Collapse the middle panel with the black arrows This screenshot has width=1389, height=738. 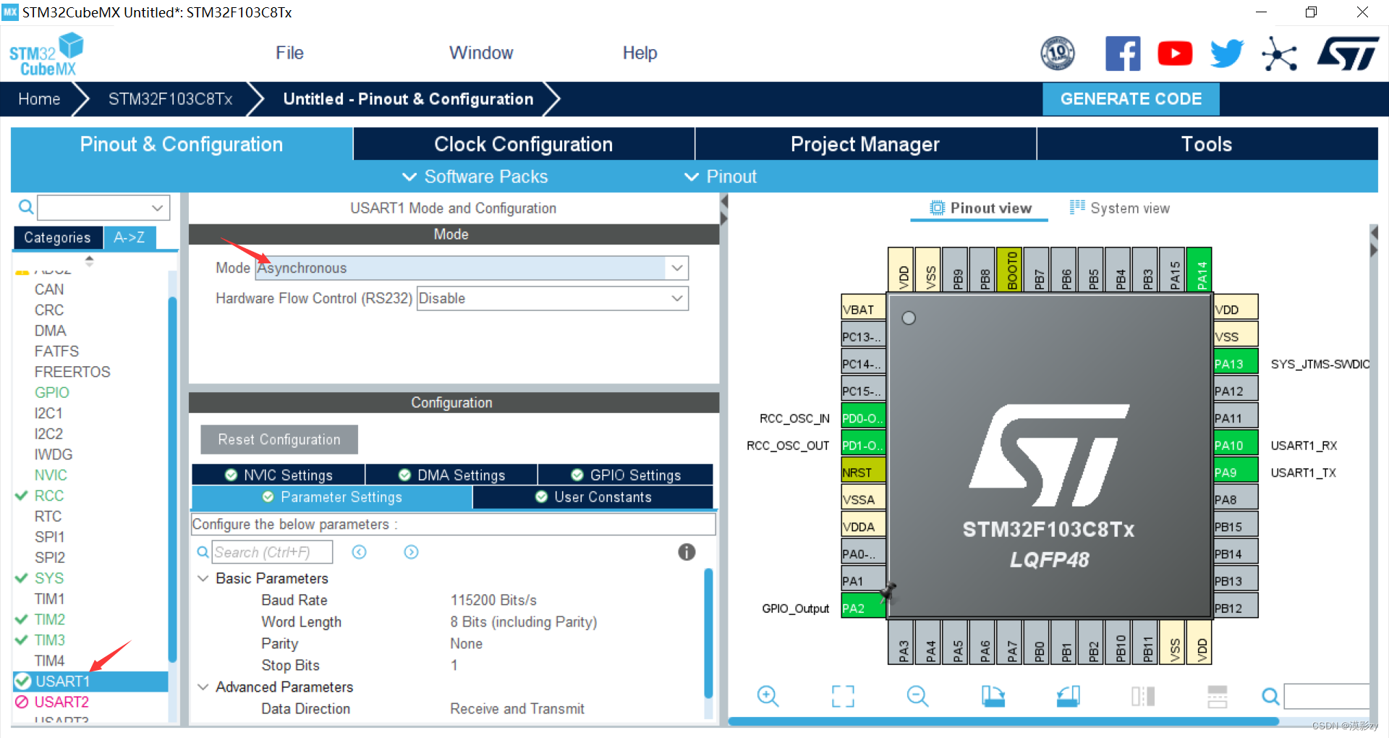click(x=723, y=211)
